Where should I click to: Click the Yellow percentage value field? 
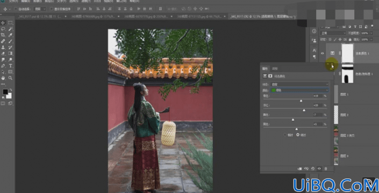pos(318,115)
